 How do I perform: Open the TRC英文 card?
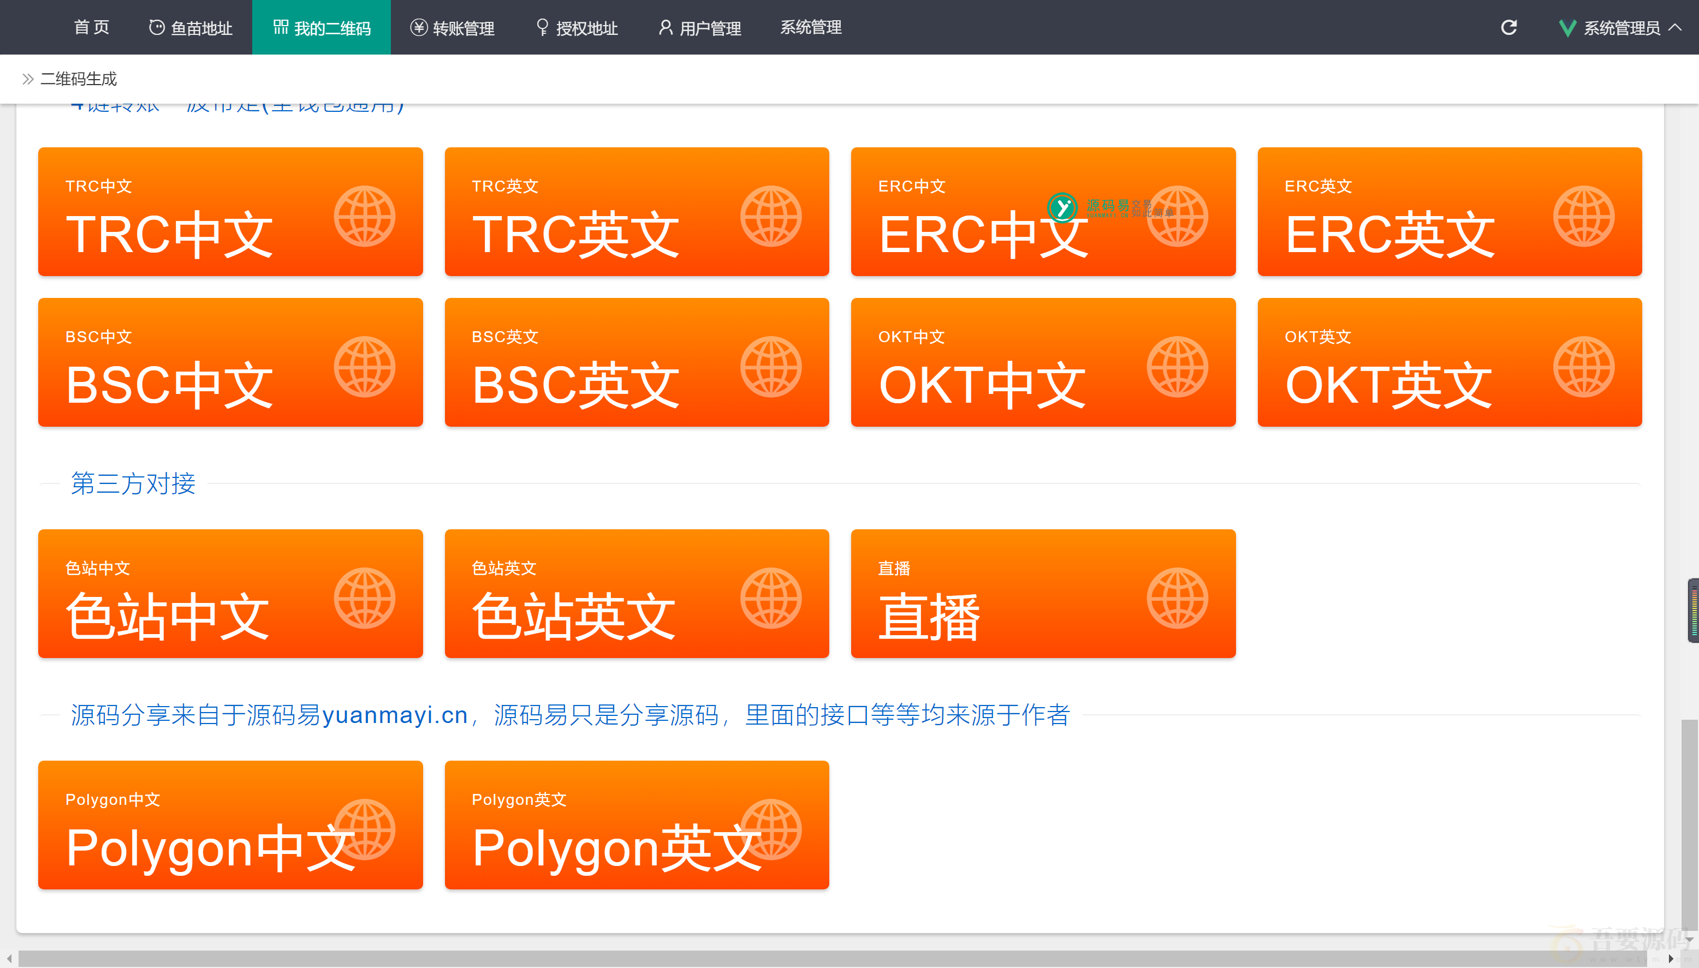pos(637,211)
